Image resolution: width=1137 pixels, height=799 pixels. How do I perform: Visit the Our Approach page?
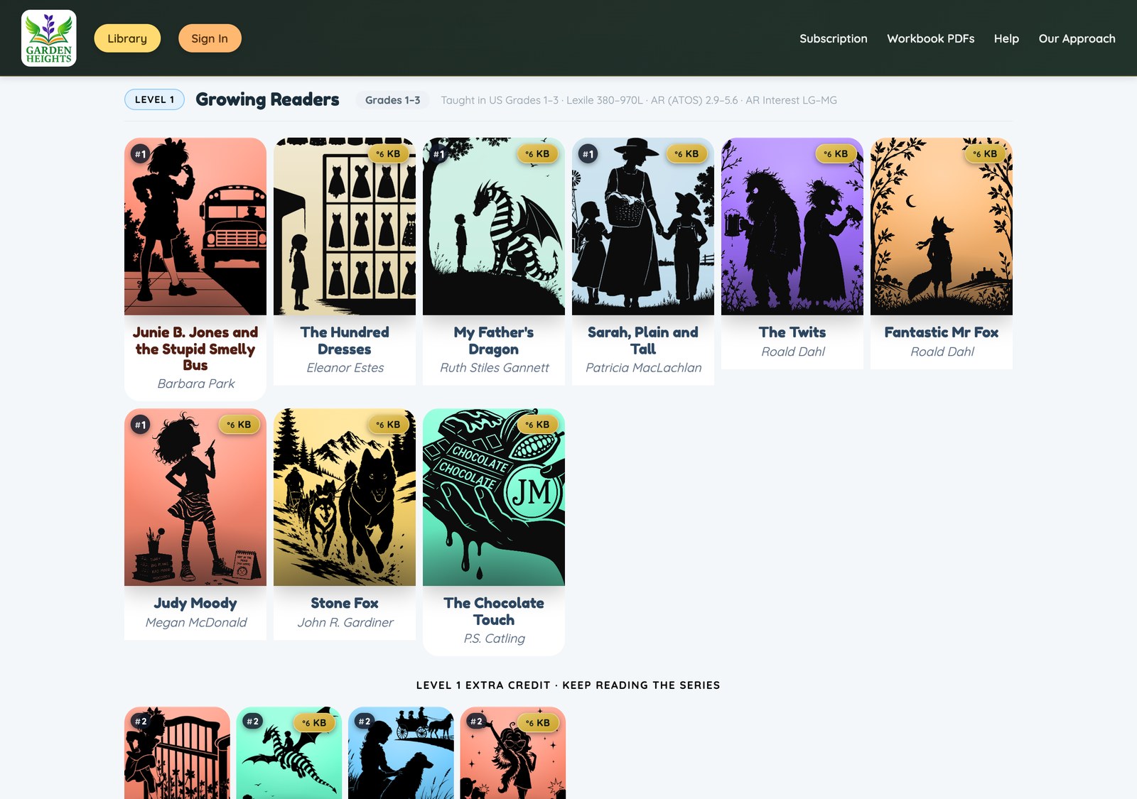point(1077,38)
